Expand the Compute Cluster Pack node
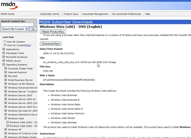This screenshot has width=191, height=138. (6, 68)
